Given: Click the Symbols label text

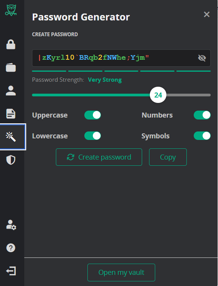Looking at the screenshot, I should pyautogui.click(x=156, y=136).
